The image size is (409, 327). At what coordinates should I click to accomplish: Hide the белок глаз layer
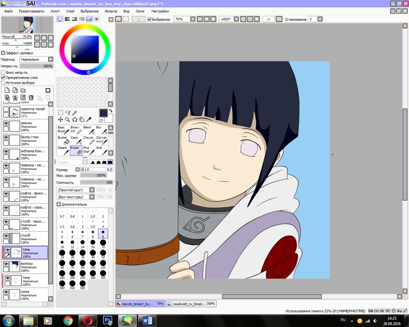6,137
